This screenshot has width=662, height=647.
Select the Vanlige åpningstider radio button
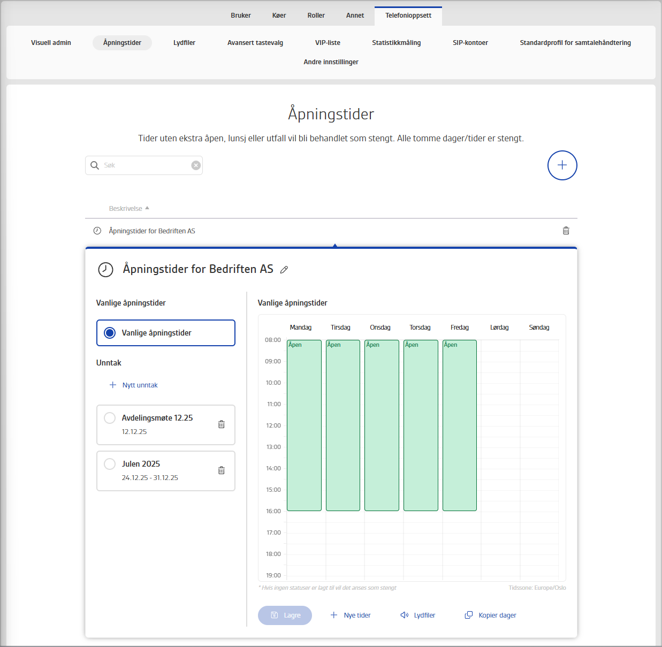(x=110, y=333)
